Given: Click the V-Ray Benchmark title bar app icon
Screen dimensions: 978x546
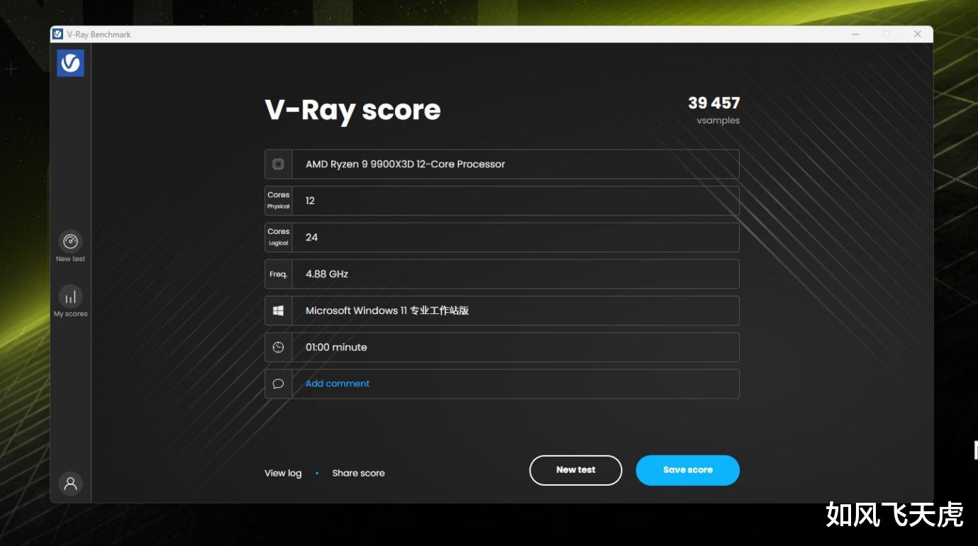Looking at the screenshot, I should point(58,34).
